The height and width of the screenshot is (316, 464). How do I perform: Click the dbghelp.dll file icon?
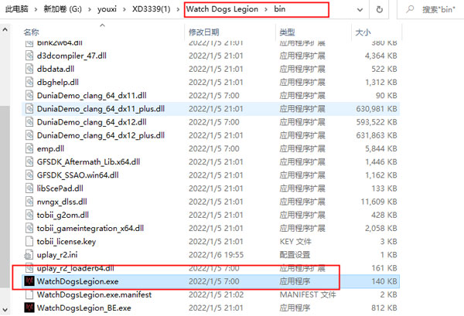tap(29, 82)
